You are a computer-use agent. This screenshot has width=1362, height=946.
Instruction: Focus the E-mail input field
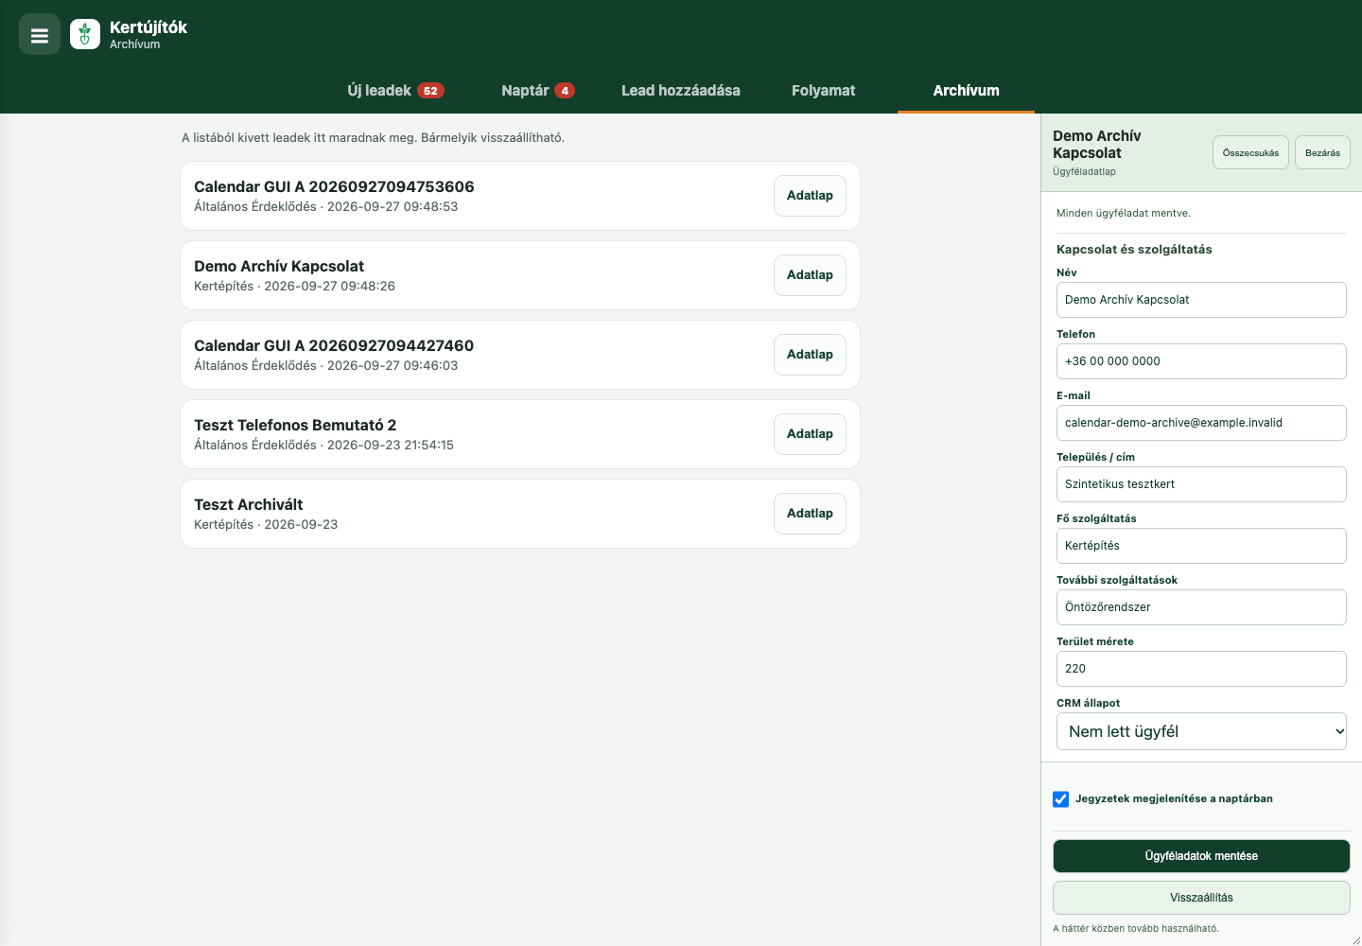point(1201,423)
